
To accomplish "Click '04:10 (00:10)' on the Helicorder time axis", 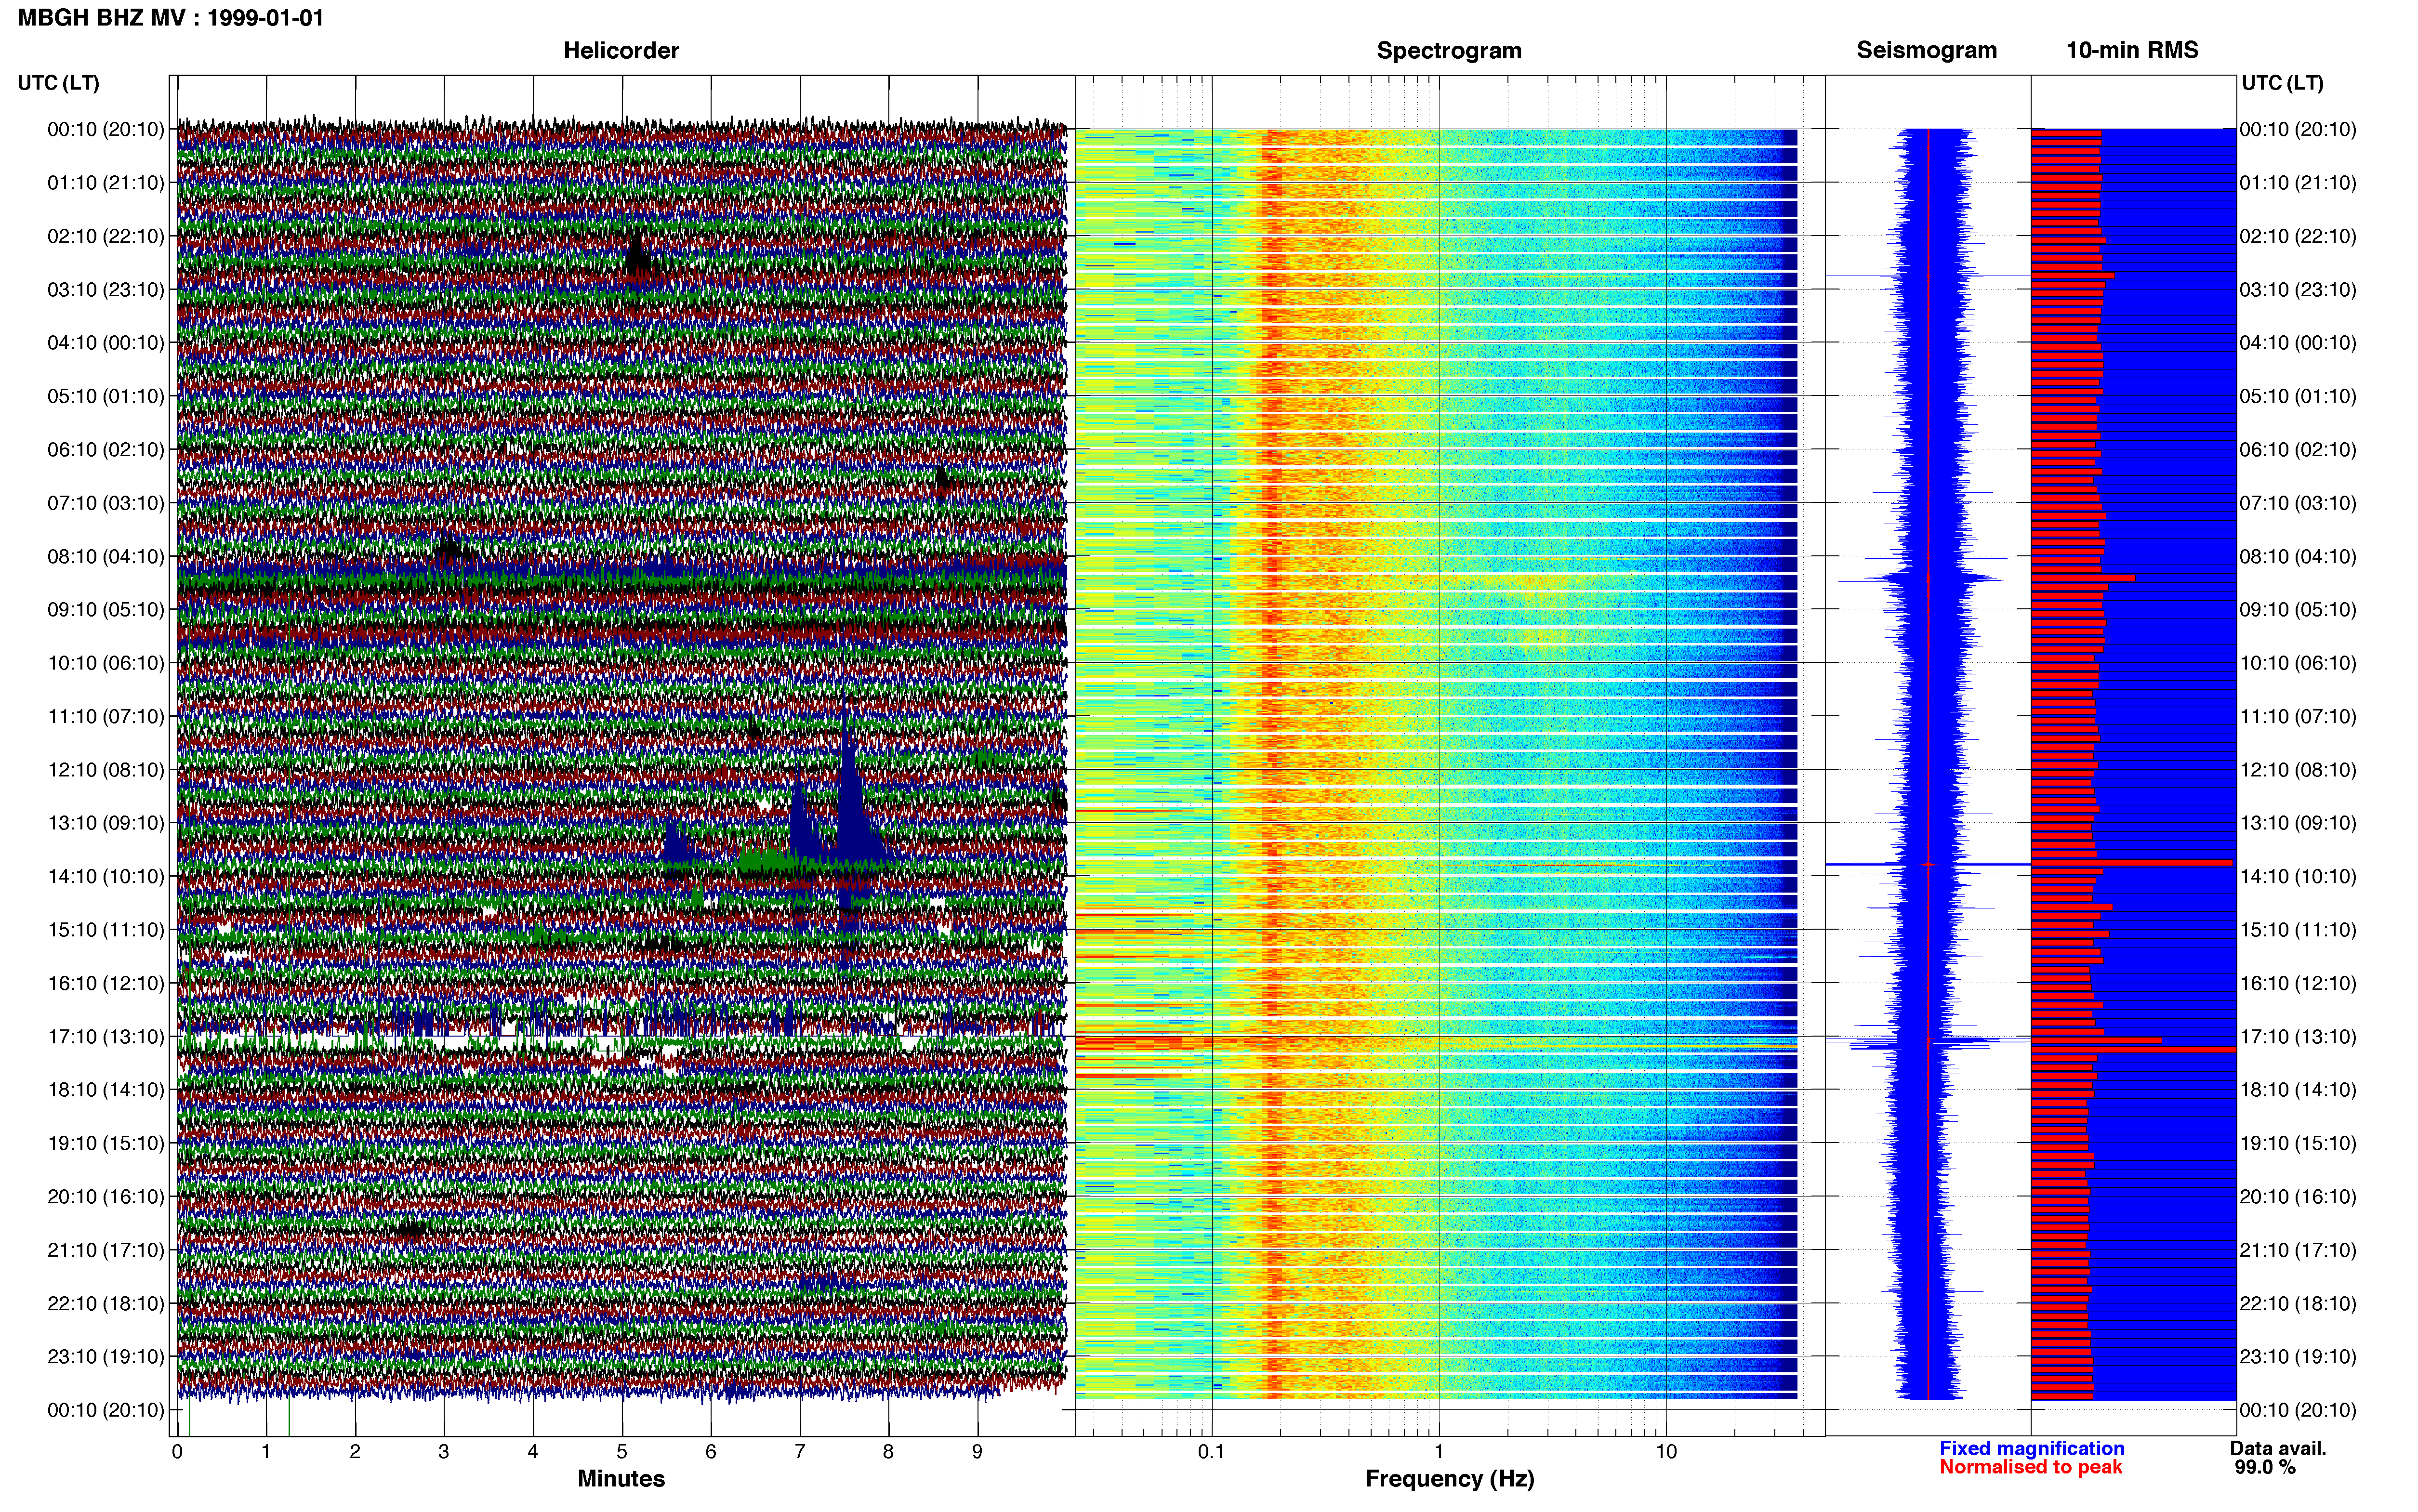I will tap(106, 343).
